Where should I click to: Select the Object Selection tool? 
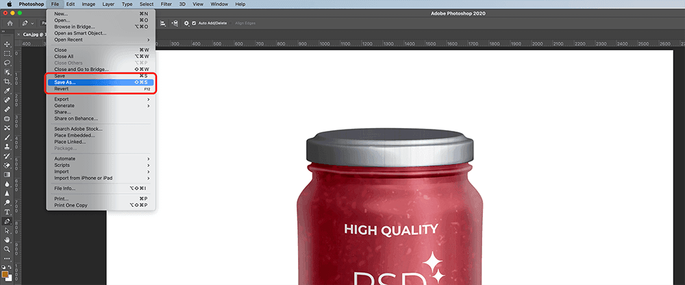[7, 72]
